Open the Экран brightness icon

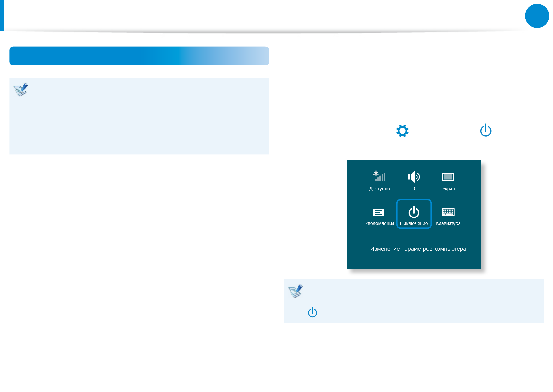point(448,177)
